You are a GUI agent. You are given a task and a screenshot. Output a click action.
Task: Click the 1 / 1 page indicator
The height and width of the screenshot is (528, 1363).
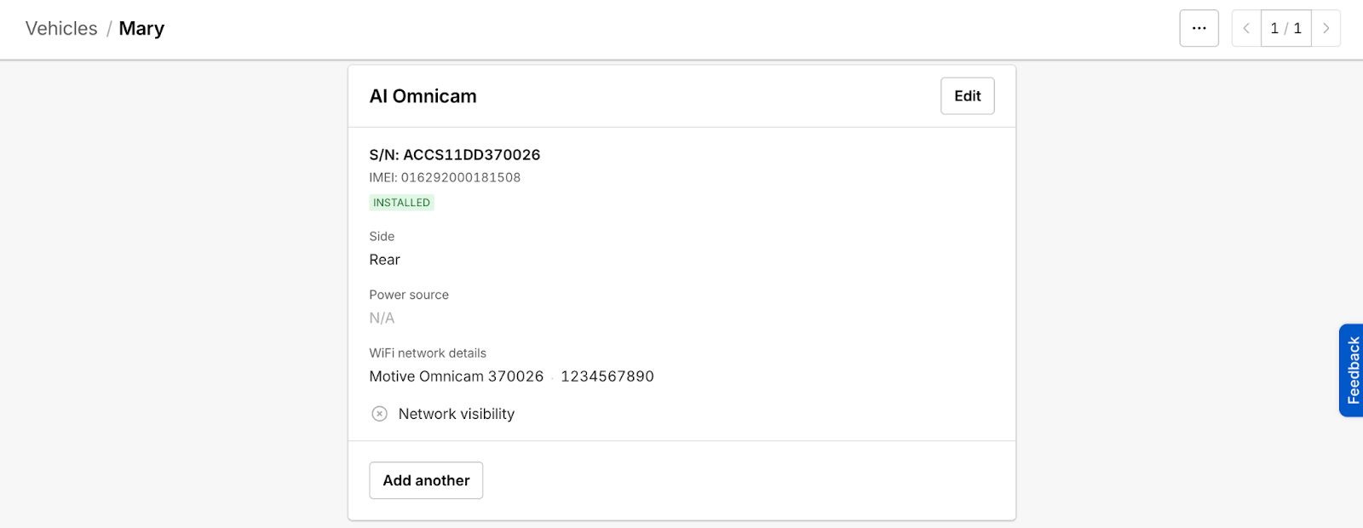point(1286,28)
